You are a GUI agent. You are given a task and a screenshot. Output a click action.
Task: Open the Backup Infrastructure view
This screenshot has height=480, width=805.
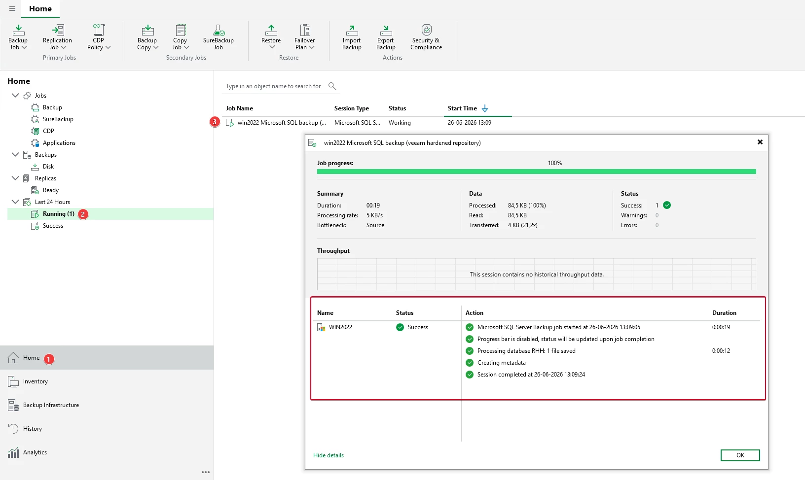[x=107, y=405]
